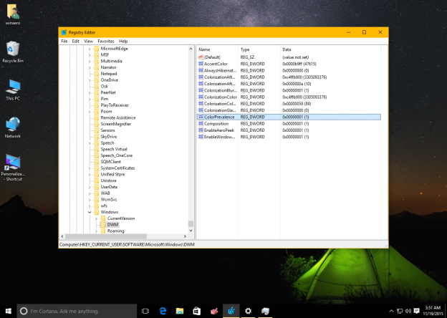Collapse the Windows registry key
447x318 pixels.
pos(90,212)
